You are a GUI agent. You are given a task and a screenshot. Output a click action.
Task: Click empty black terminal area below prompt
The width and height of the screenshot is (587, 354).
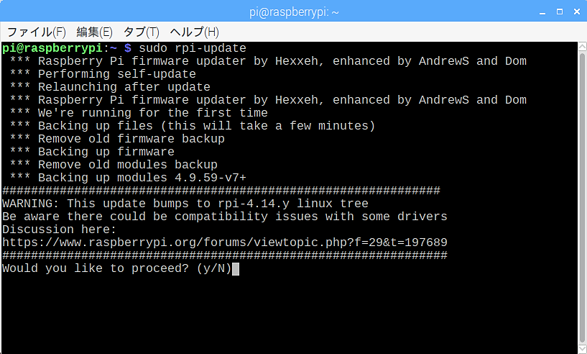tap(288, 315)
